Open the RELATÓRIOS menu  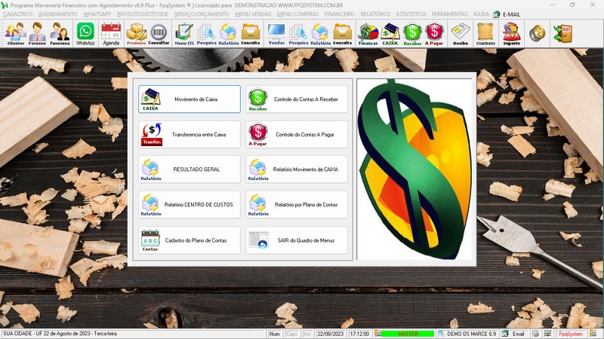[375, 14]
